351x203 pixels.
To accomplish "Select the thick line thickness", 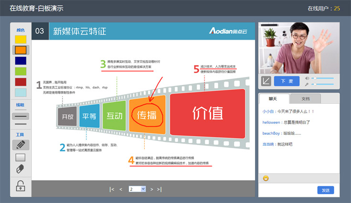I will pos(21,124).
